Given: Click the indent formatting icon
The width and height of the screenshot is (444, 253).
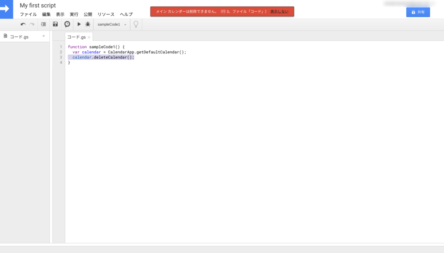Looking at the screenshot, I should click(x=43, y=24).
